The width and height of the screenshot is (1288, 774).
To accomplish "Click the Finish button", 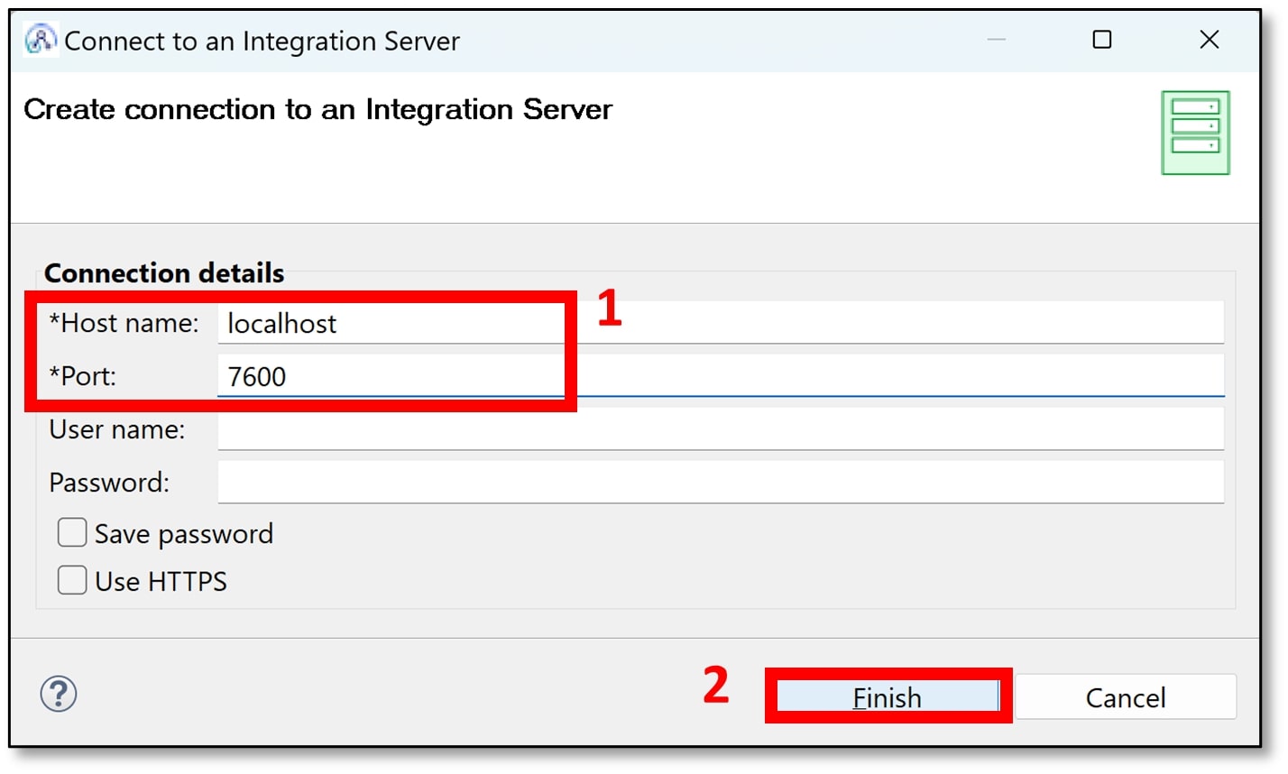I will (x=887, y=696).
